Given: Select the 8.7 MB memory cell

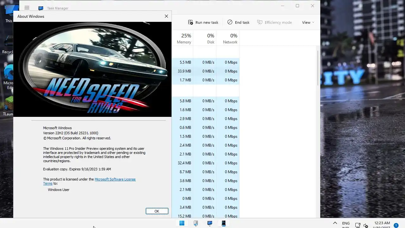Looking at the screenshot, I should coord(183,172).
